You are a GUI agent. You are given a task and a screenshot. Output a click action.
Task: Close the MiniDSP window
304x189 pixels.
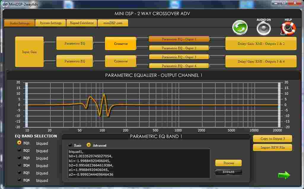[295, 3]
